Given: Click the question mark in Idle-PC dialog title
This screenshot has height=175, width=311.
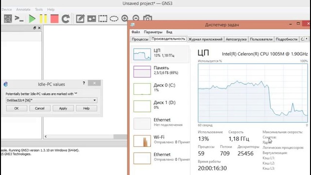Looking at the screenshot, I should [x=84, y=83].
